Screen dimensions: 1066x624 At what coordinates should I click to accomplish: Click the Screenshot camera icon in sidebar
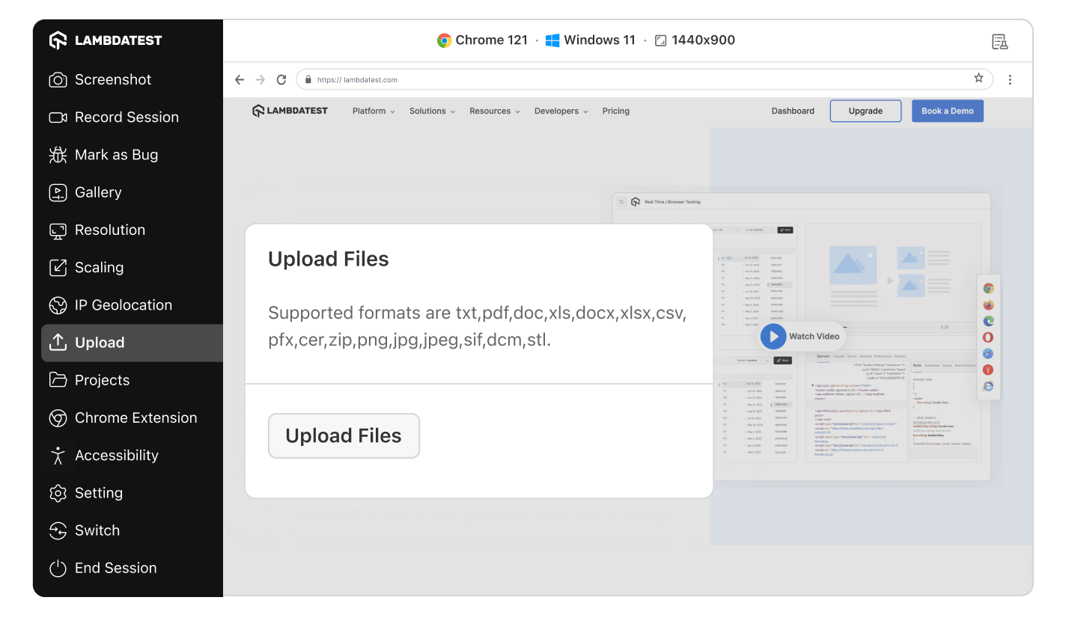tap(58, 80)
